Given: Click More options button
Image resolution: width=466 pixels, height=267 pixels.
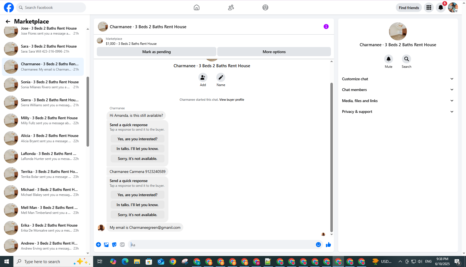Looking at the screenshot, I should (x=274, y=52).
